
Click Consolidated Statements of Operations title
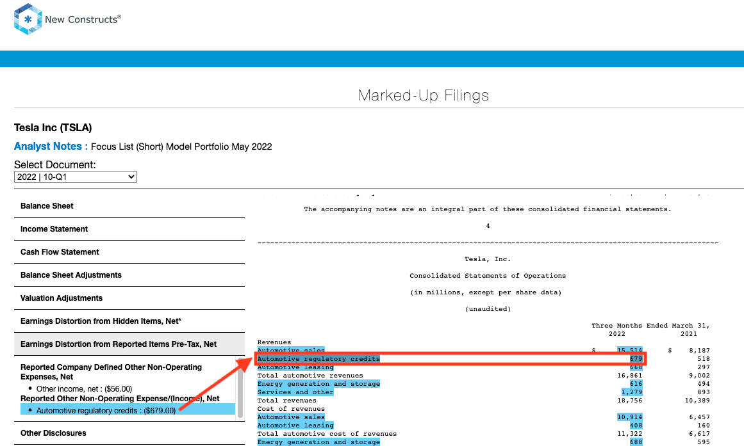tap(488, 275)
